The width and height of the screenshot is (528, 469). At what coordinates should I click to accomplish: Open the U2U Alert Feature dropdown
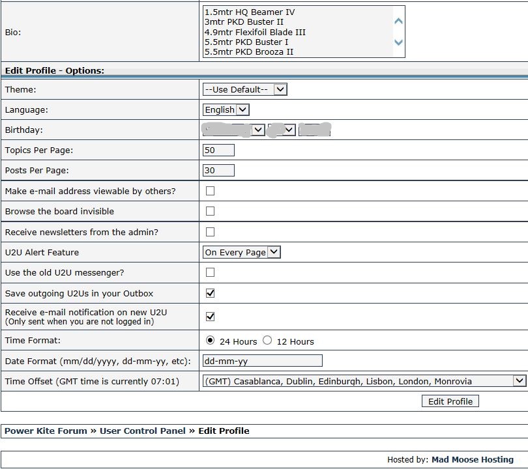[242, 252]
